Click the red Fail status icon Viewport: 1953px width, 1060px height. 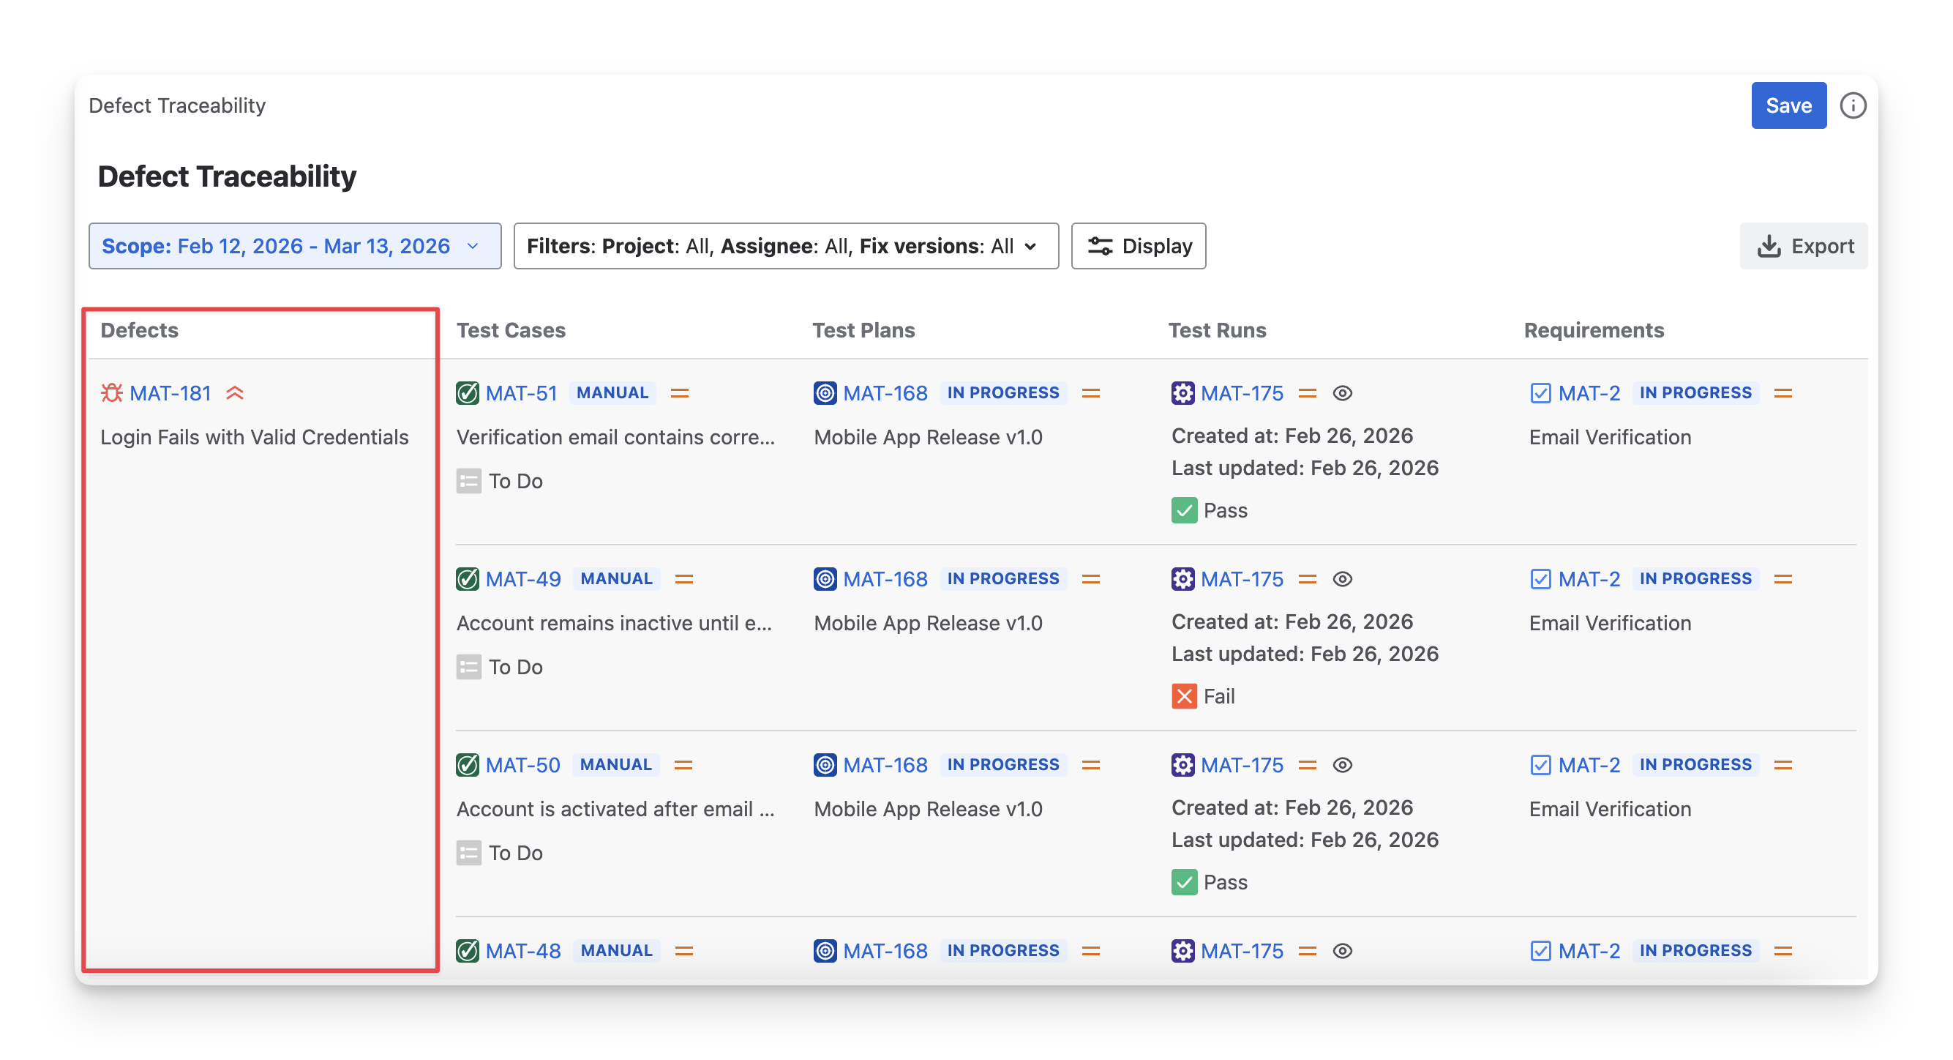click(1184, 696)
